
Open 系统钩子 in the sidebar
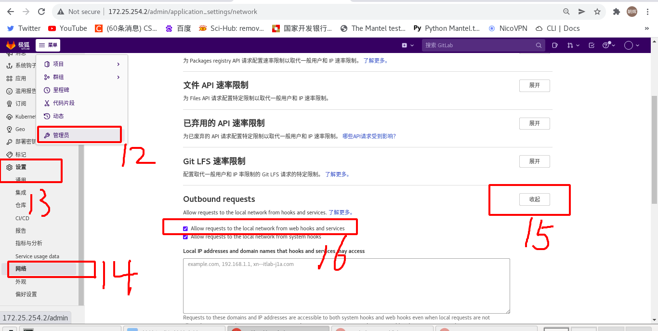(x=21, y=66)
